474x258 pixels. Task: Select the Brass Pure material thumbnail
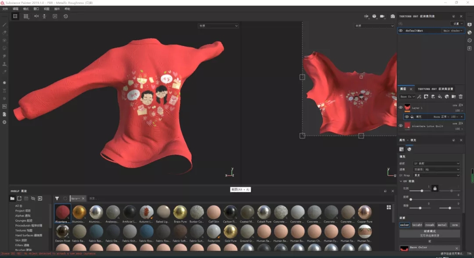[180, 214]
